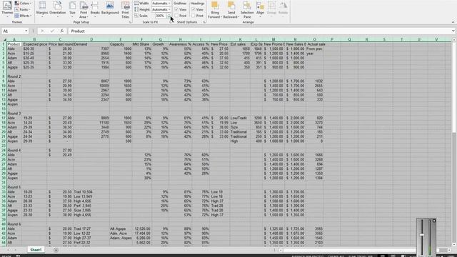The width and height of the screenshot is (457, 257).
Task: Open the Align menu
Action: pyautogui.click(x=260, y=9)
